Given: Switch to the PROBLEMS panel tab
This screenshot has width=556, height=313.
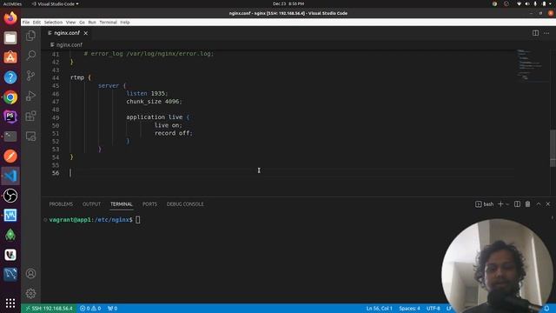Looking at the screenshot, I should click(x=61, y=204).
